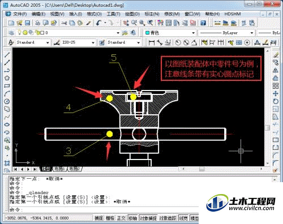Image resolution: width=283 pixels, height=224 pixels.
Task: Toggle 捕捉 snap mode in status bar
Action: 98,218
